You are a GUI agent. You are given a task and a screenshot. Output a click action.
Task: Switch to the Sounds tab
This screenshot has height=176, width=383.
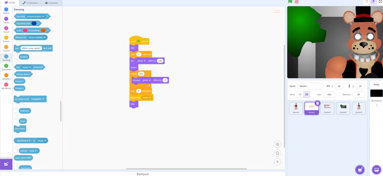(51, 3)
